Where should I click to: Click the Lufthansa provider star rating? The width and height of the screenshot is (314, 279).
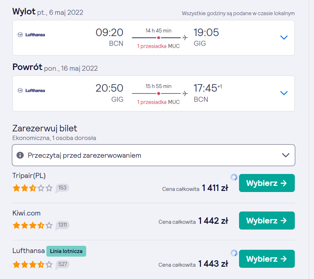coord(33,265)
